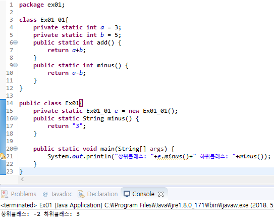Open the Problems tab
The height and width of the screenshot is (220, 274).
coord(19,194)
